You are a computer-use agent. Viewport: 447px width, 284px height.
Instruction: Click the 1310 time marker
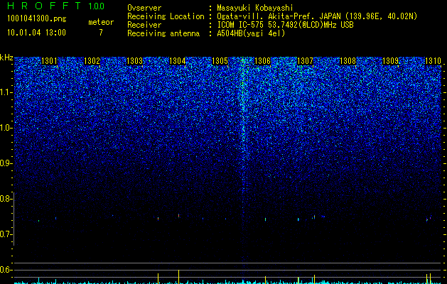[433, 61]
